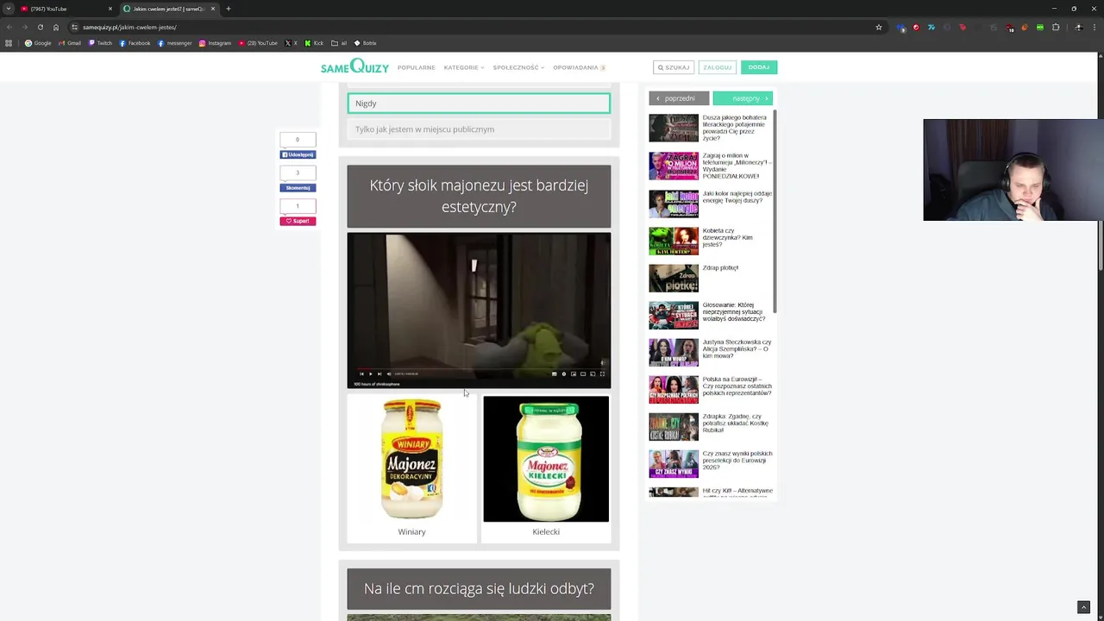Click the Dodaj button
The height and width of the screenshot is (621, 1104).
(759, 67)
